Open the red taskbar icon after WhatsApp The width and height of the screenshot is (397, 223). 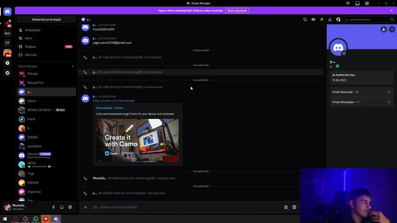click(46, 219)
